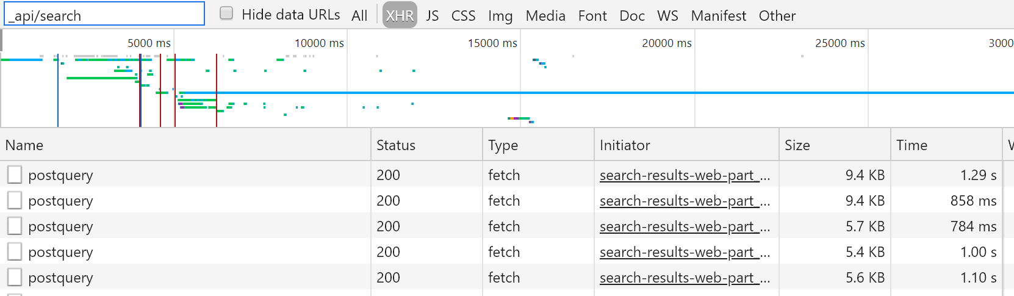Open the initiator link of the 1.10 s request
The image size is (1014, 296).
pyautogui.click(x=685, y=278)
